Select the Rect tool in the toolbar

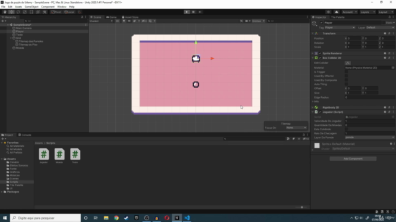32,12
